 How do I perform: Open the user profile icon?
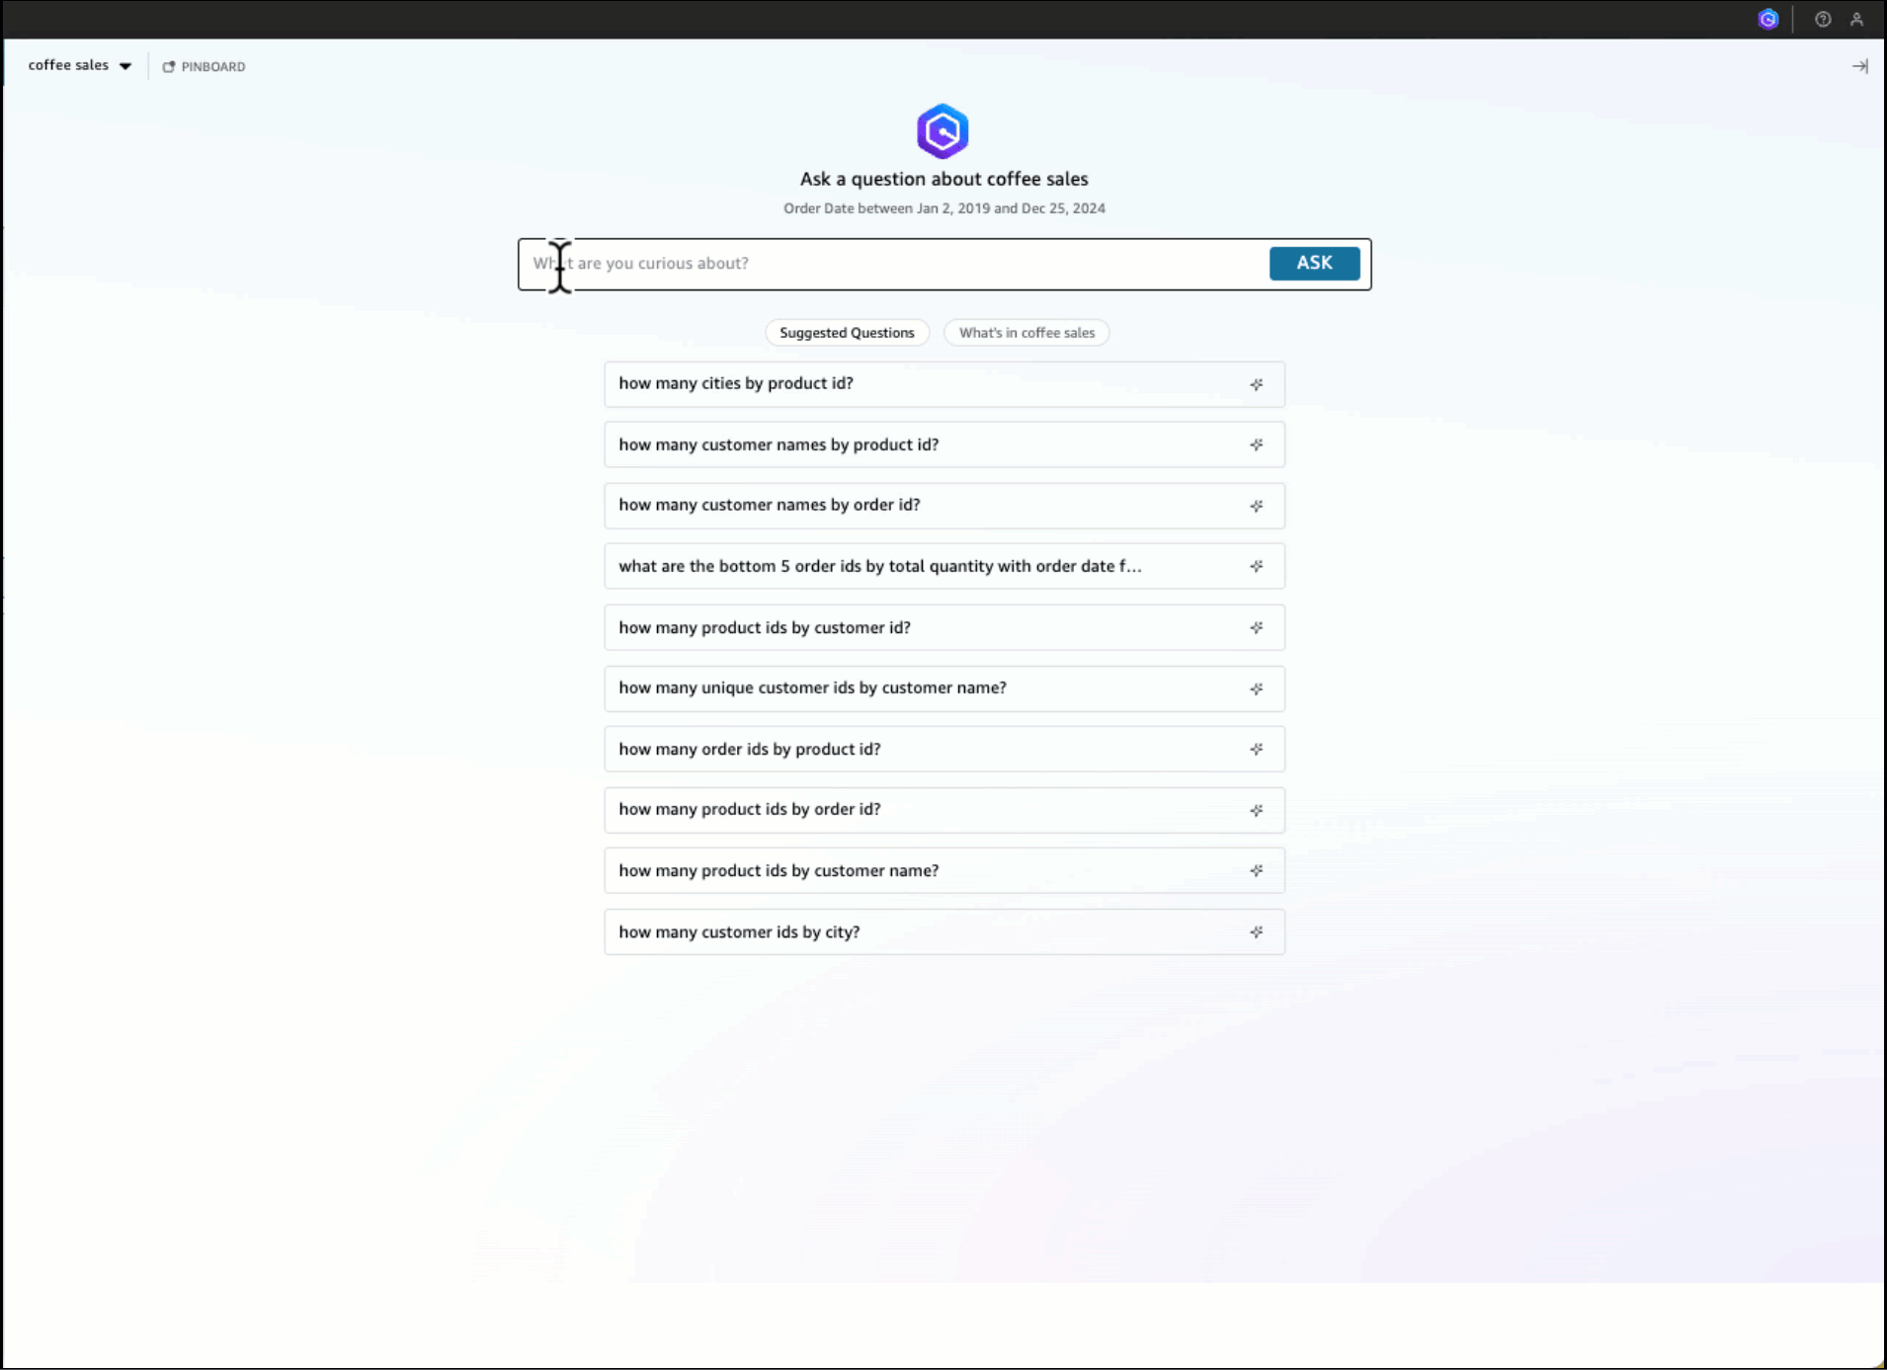pos(1856,19)
